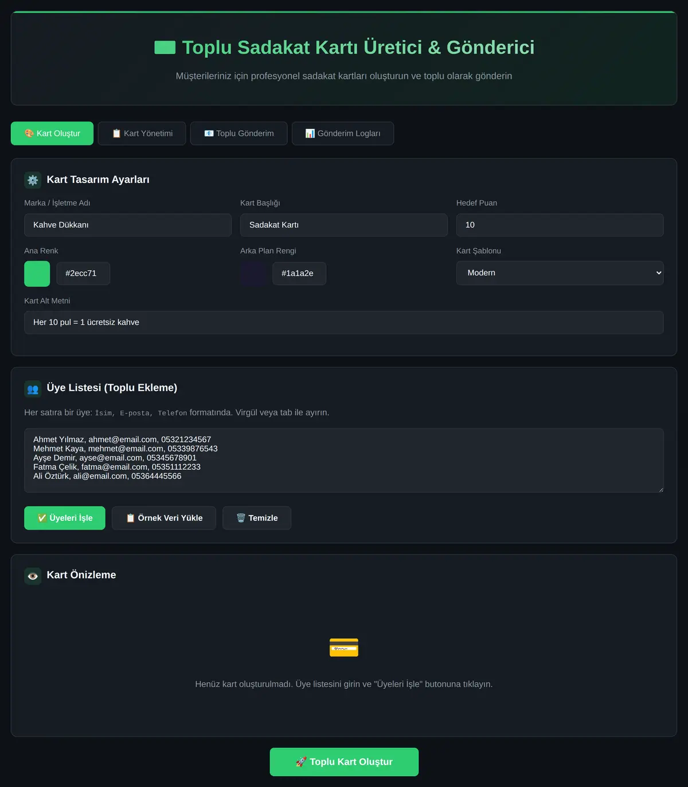Viewport: 688px width, 787px height.
Task: Open the Toplu Gönderim tab
Action: (x=239, y=133)
